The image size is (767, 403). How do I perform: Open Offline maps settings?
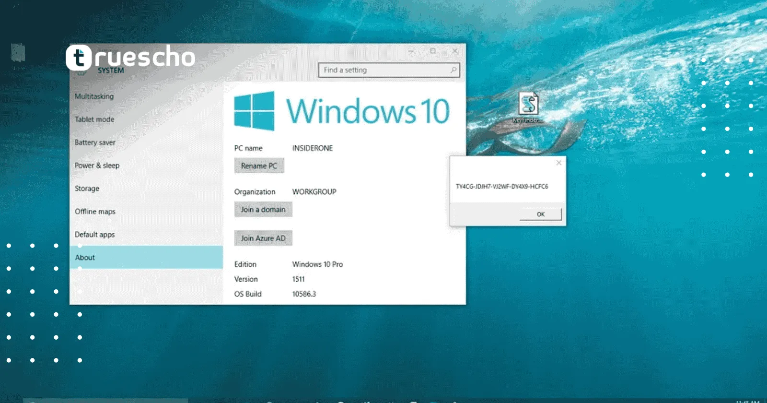click(95, 212)
